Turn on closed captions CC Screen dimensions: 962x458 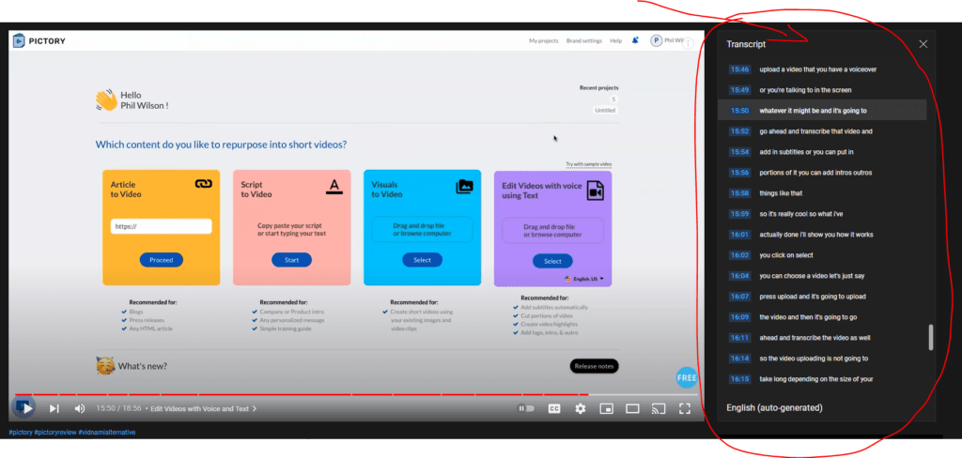click(x=554, y=408)
